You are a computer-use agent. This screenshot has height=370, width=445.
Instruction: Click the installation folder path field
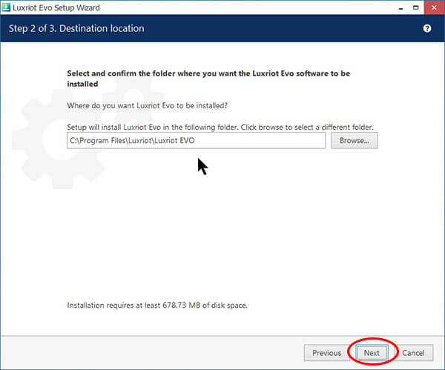196,140
